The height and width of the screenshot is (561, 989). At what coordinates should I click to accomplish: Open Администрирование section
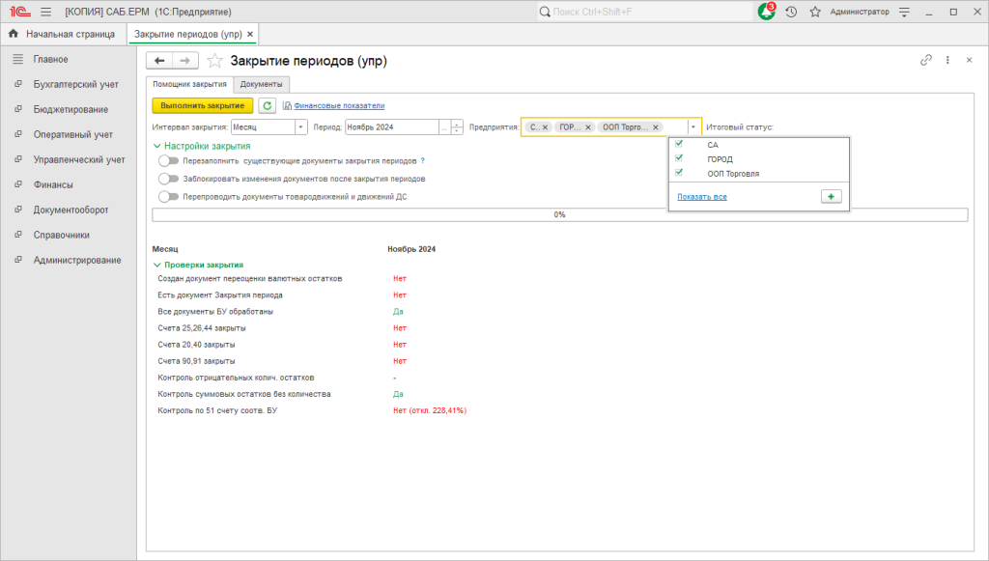coord(77,261)
